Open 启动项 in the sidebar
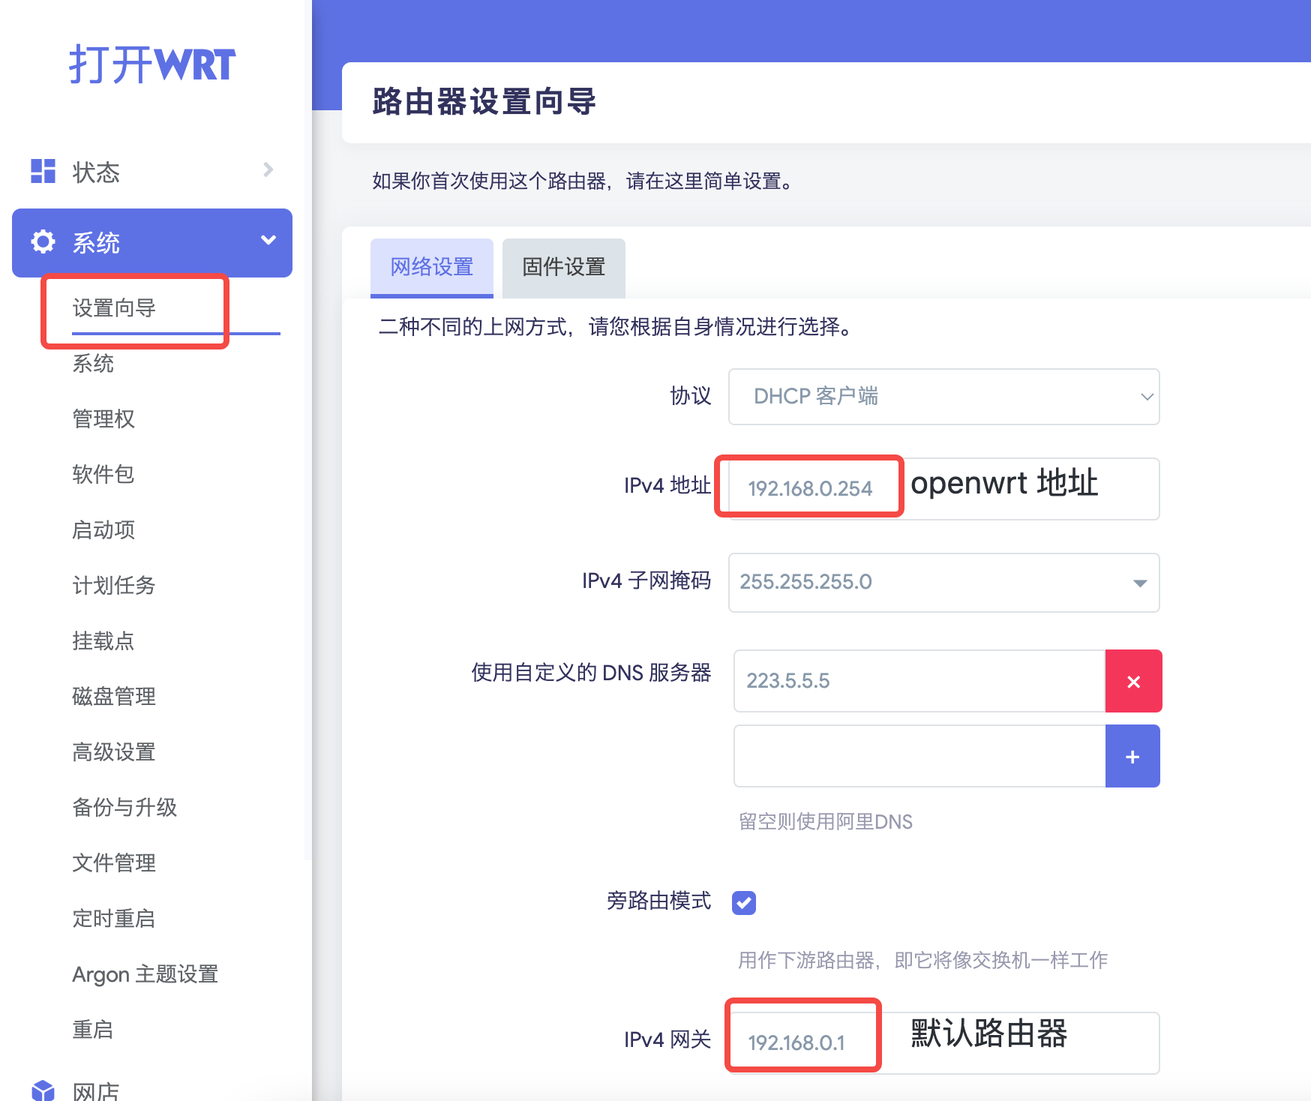The height and width of the screenshot is (1101, 1311). (103, 529)
